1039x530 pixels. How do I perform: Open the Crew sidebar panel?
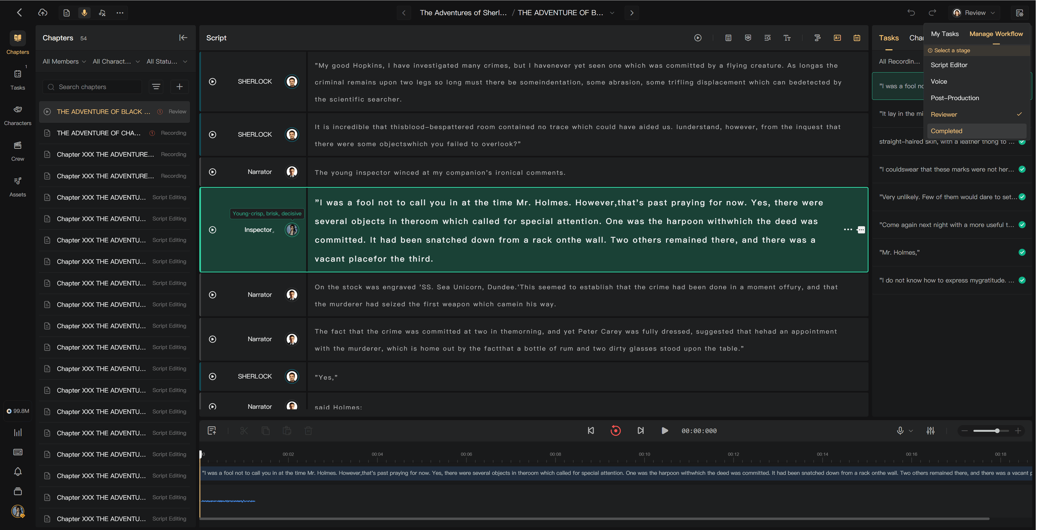(18, 150)
